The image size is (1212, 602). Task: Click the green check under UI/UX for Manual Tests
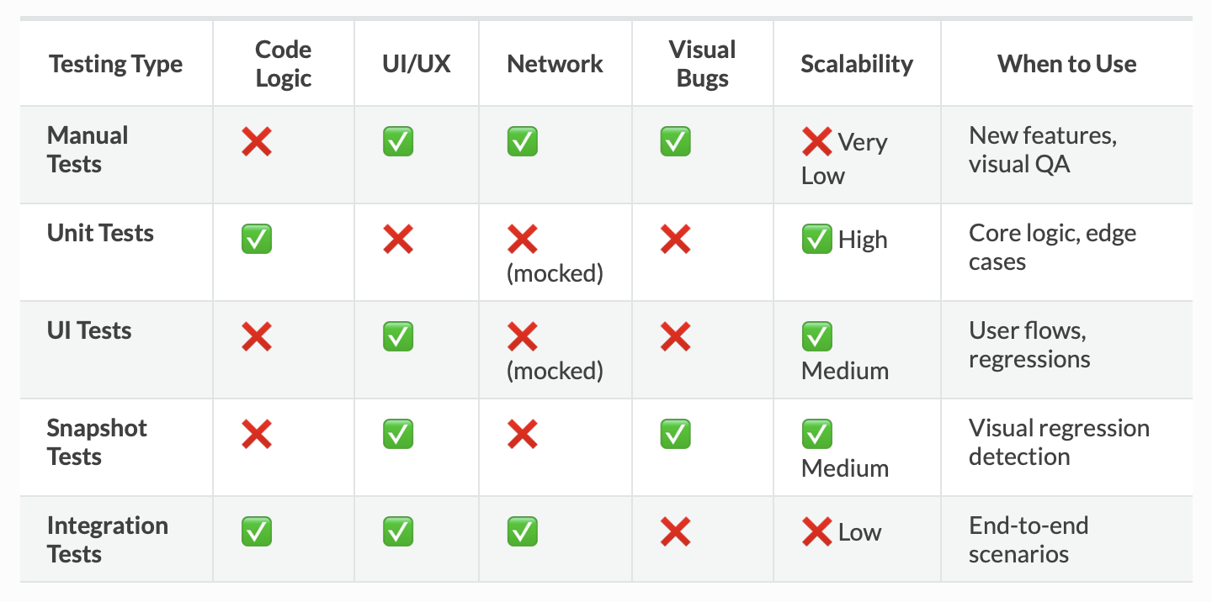tap(398, 142)
